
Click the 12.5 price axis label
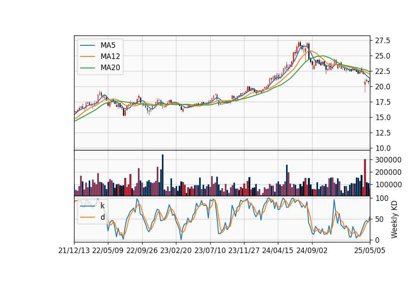tap(382, 133)
